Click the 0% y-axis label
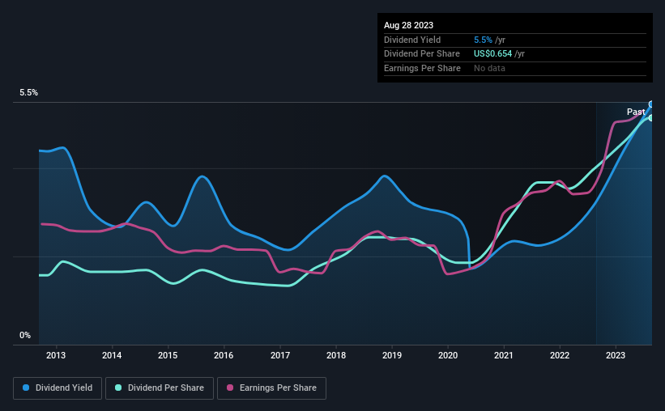The width and height of the screenshot is (665, 411). [x=25, y=335]
